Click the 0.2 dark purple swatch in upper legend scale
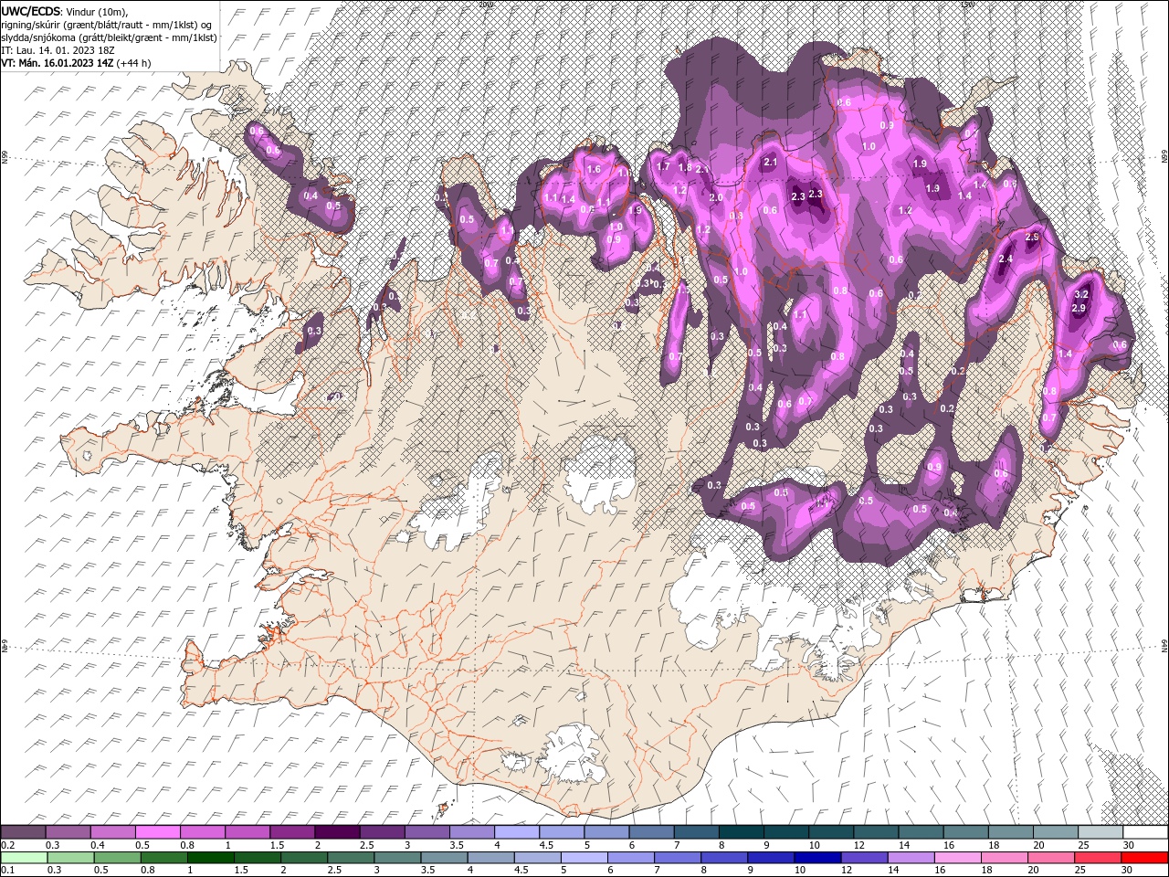Viewport: 1169px width, 877px height. point(24,832)
